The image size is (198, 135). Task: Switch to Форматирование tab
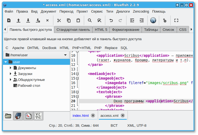(126, 30)
